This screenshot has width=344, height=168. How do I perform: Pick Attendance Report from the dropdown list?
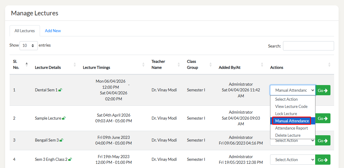(x=291, y=128)
